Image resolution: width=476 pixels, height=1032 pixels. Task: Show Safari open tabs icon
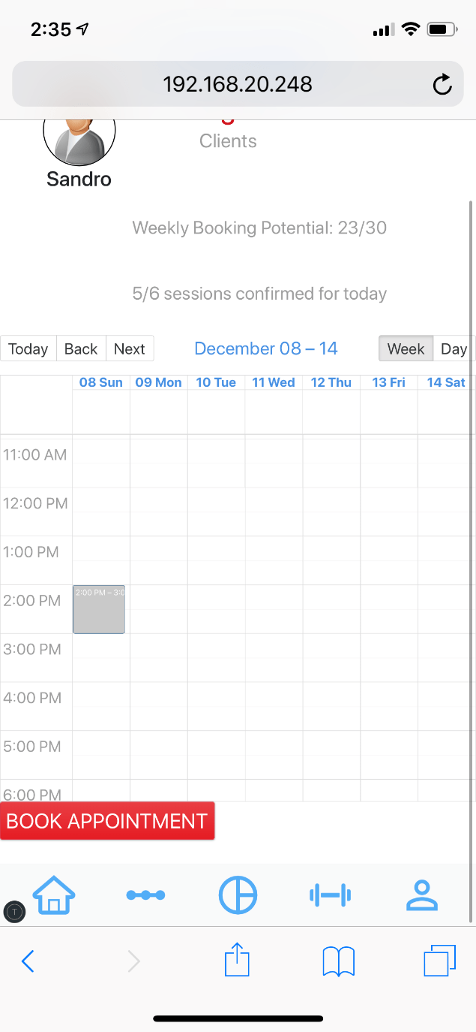439,961
